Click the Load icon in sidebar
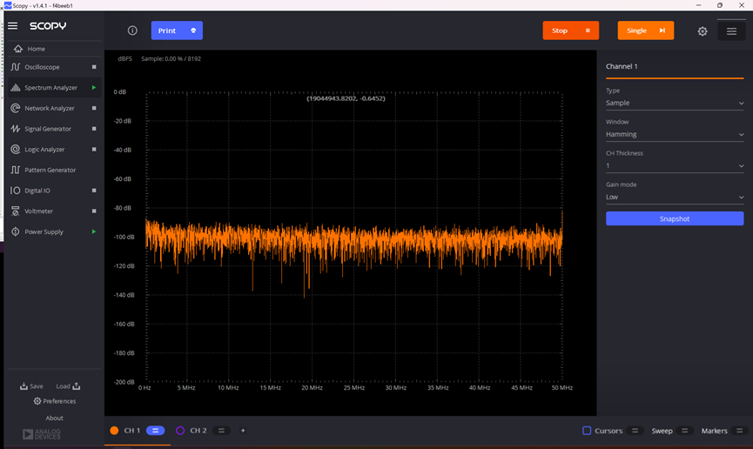 [x=76, y=386]
